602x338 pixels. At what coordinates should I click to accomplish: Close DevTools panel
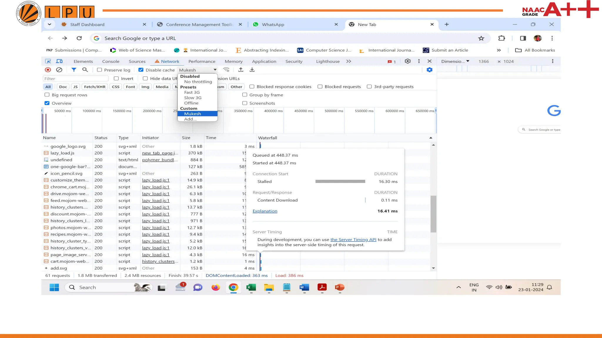point(429,61)
